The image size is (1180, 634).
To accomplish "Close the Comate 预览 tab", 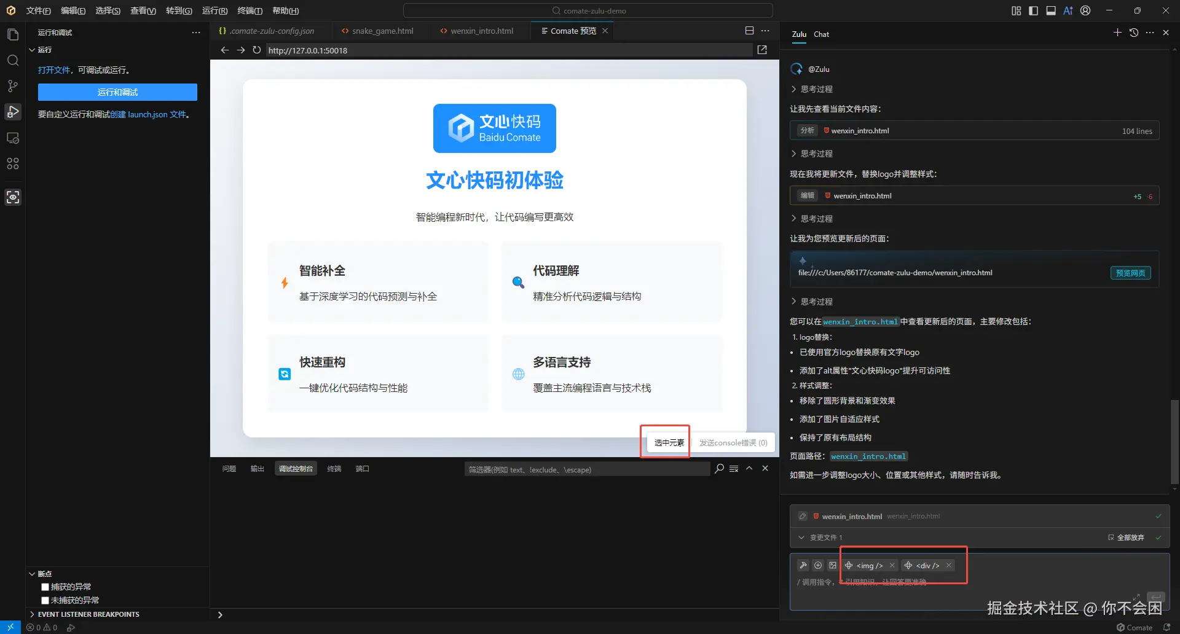I will pyautogui.click(x=605, y=31).
